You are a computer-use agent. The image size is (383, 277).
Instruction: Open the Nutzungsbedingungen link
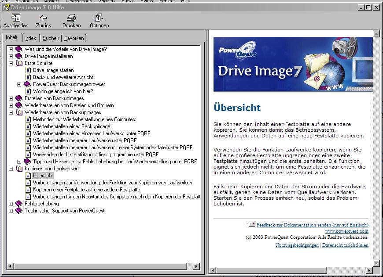pyautogui.click(x=297, y=245)
